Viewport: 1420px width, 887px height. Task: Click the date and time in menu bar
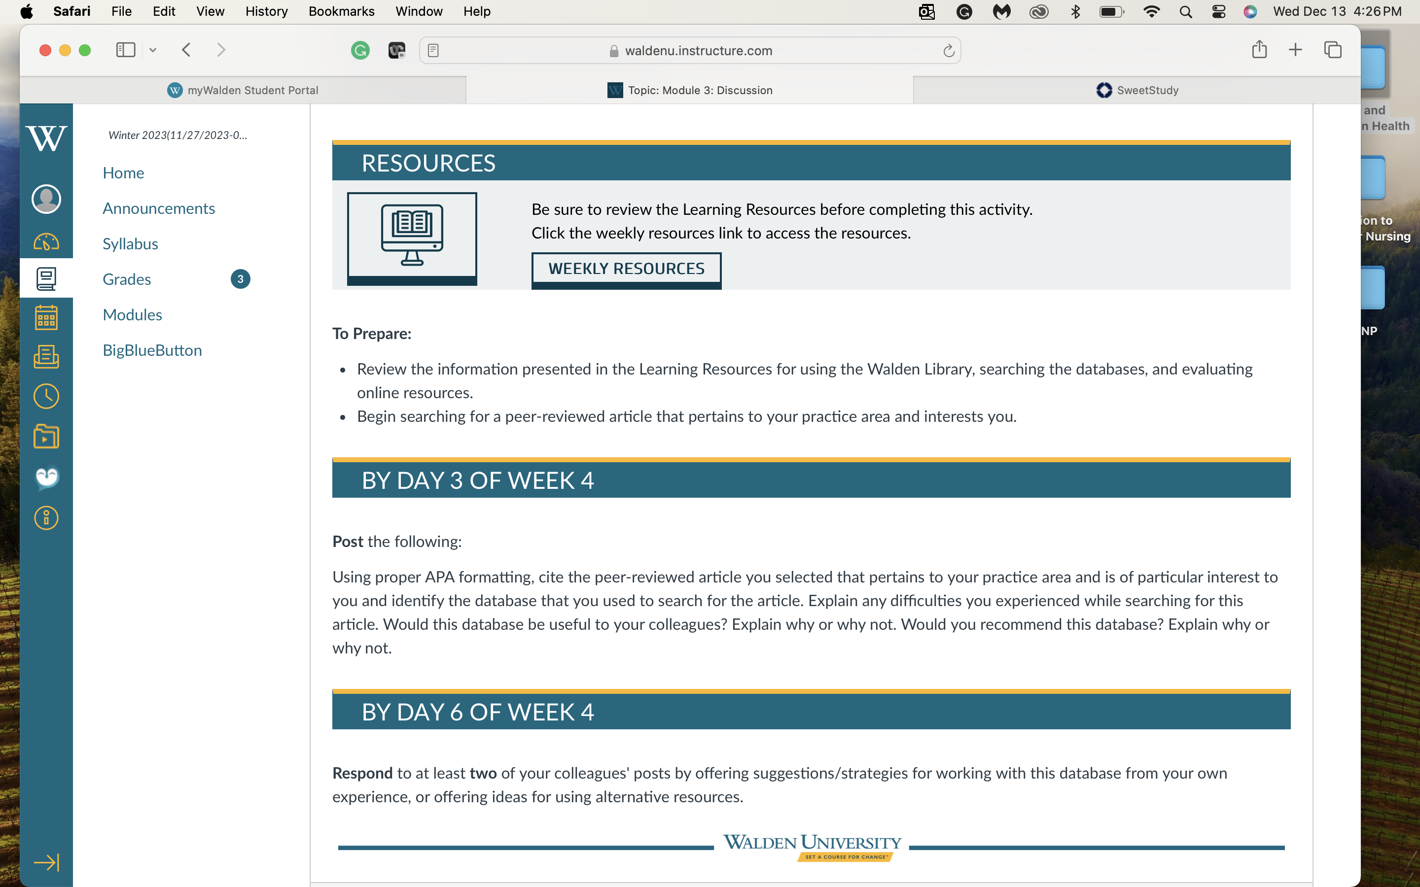pyautogui.click(x=1337, y=11)
